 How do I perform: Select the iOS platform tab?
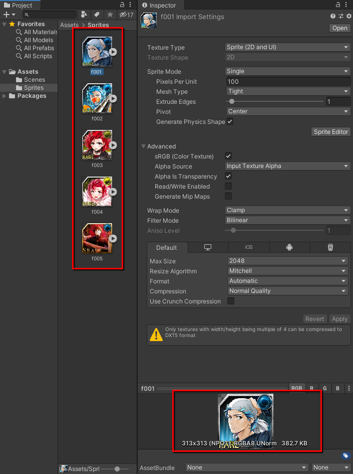[249, 247]
